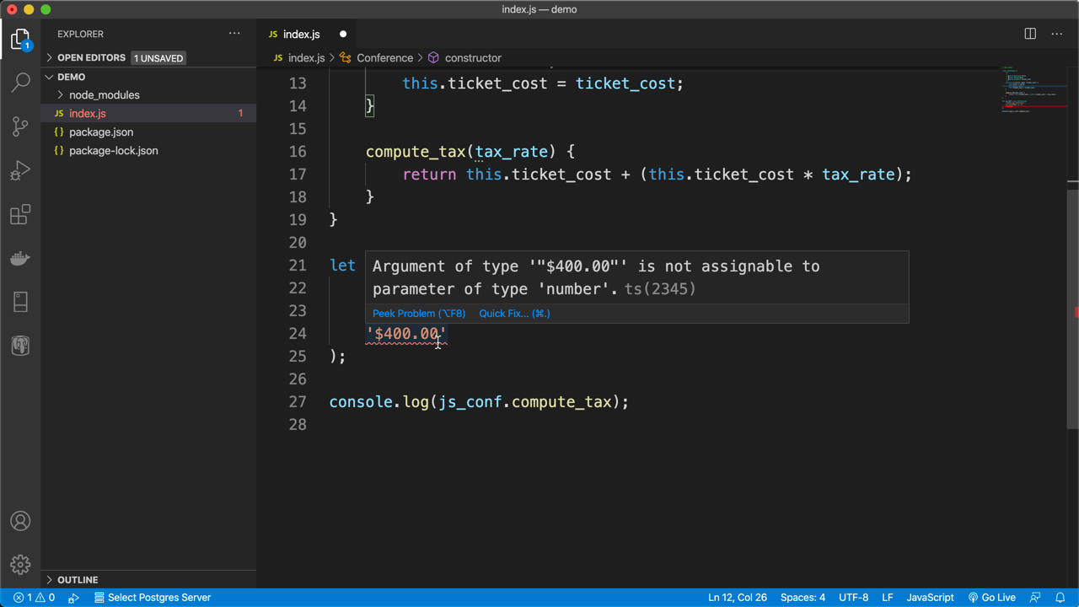The height and width of the screenshot is (607, 1079).
Task: Open the Extensions view icon
Action: click(x=20, y=214)
